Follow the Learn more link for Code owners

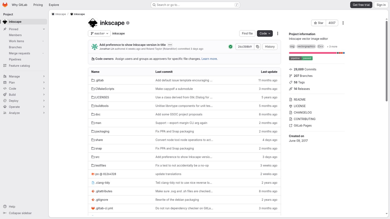pos(209,59)
